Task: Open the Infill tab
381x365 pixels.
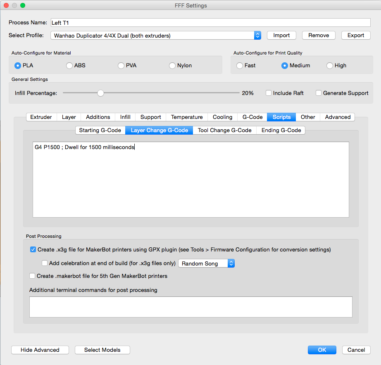Action: pyautogui.click(x=125, y=117)
